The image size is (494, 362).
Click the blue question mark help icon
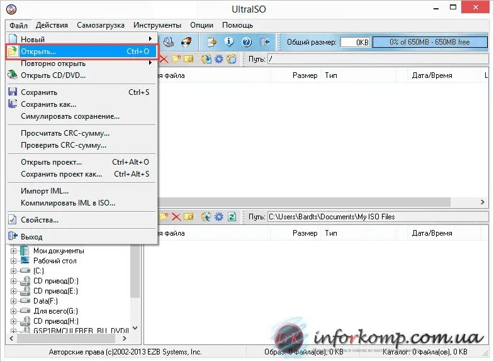coord(247,42)
